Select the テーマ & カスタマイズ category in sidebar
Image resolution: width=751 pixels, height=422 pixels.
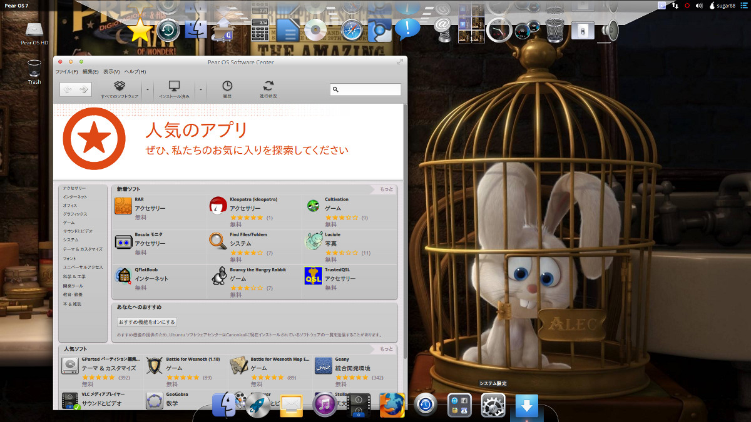[x=82, y=249]
